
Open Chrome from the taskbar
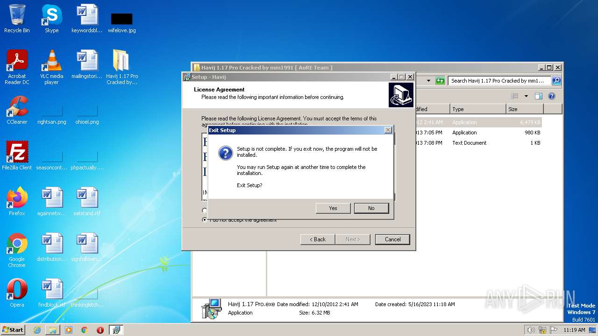pyautogui.click(x=85, y=330)
